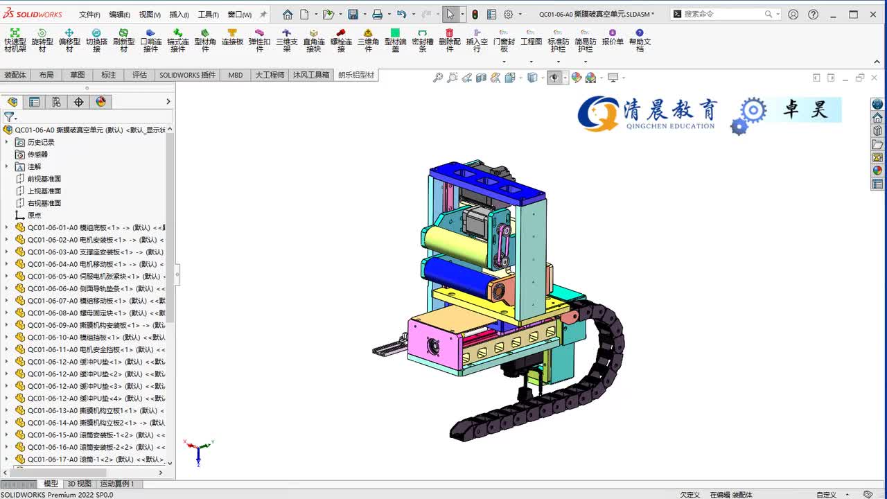Run the 刷新型材 command
Screen dimensions: 887x499
(123, 41)
